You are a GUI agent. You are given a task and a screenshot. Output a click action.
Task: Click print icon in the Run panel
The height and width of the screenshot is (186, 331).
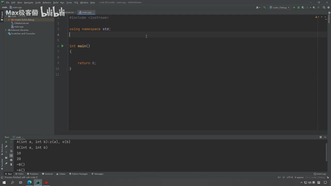click(x=11, y=160)
